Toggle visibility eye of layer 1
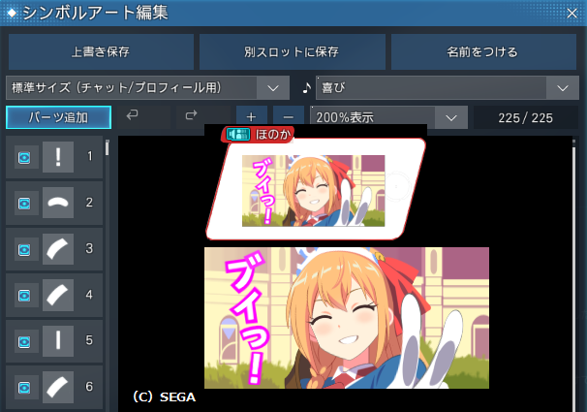Screen dimensions: 587x412 coord(25,157)
